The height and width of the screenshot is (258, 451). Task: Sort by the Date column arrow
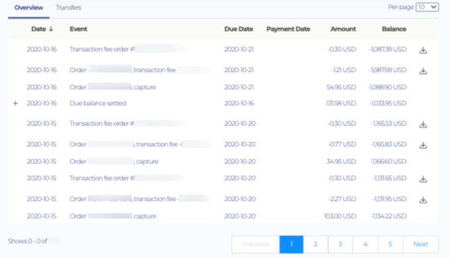[x=51, y=29]
